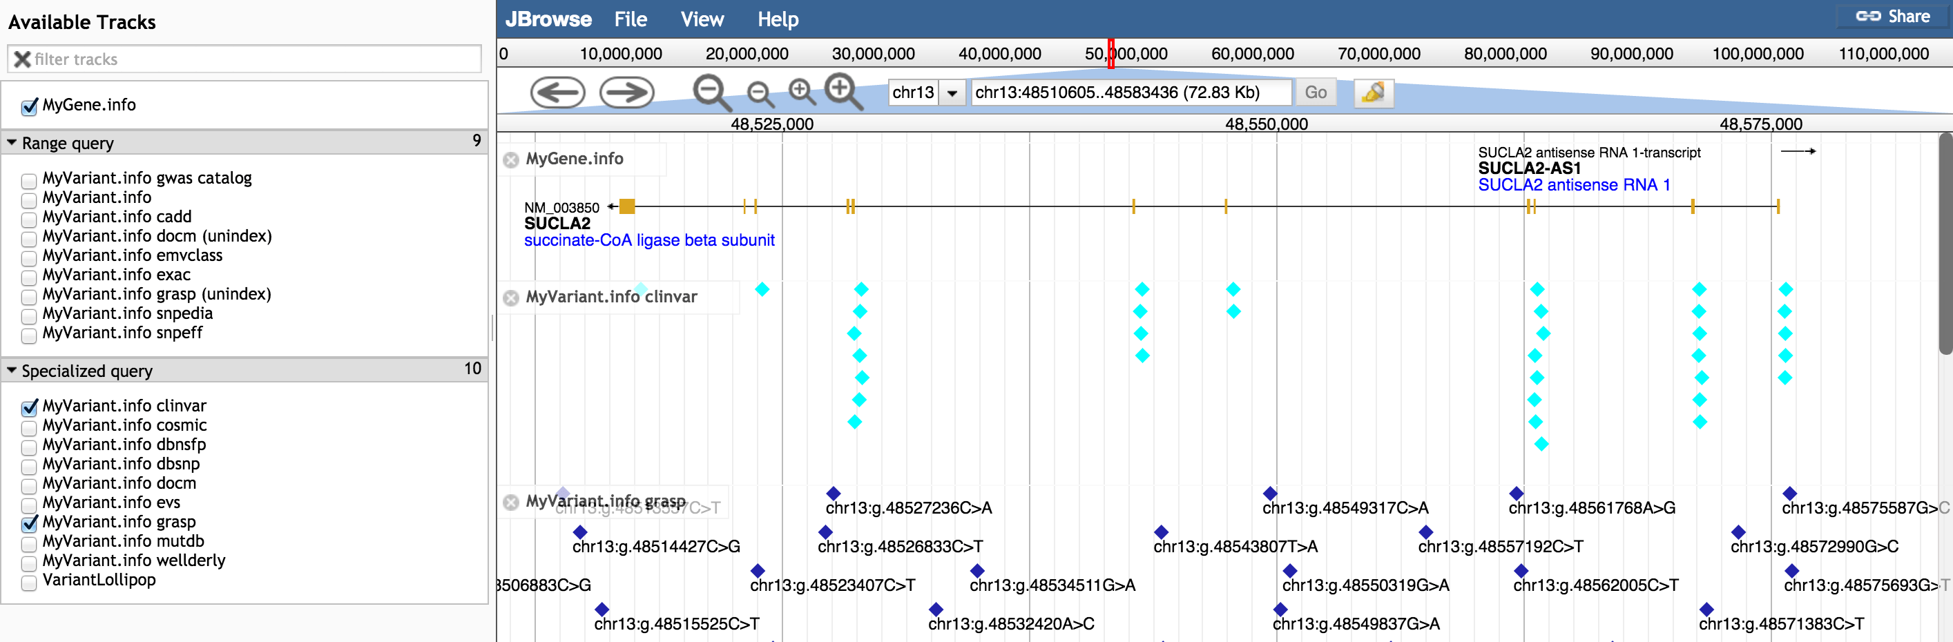1953x642 pixels.
Task: Enable the VariantLollipop track
Action: pyautogui.click(x=29, y=582)
